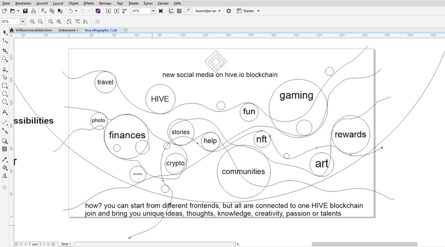445x247 pixels.
Task: Select the Connector line tool
Action: click(x=5, y=131)
